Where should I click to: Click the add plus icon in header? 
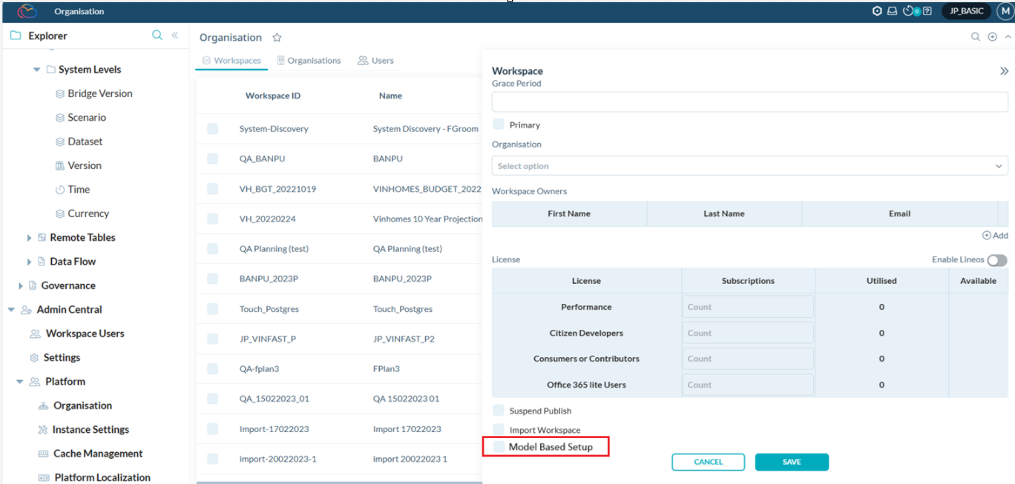tap(992, 37)
